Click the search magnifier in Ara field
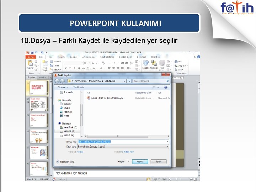 point(167,81)
